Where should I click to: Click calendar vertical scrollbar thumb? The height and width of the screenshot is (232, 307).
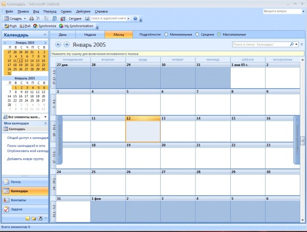302,141
